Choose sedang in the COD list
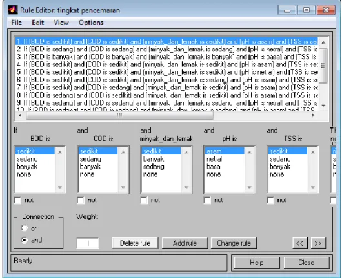 coord(98,159)
